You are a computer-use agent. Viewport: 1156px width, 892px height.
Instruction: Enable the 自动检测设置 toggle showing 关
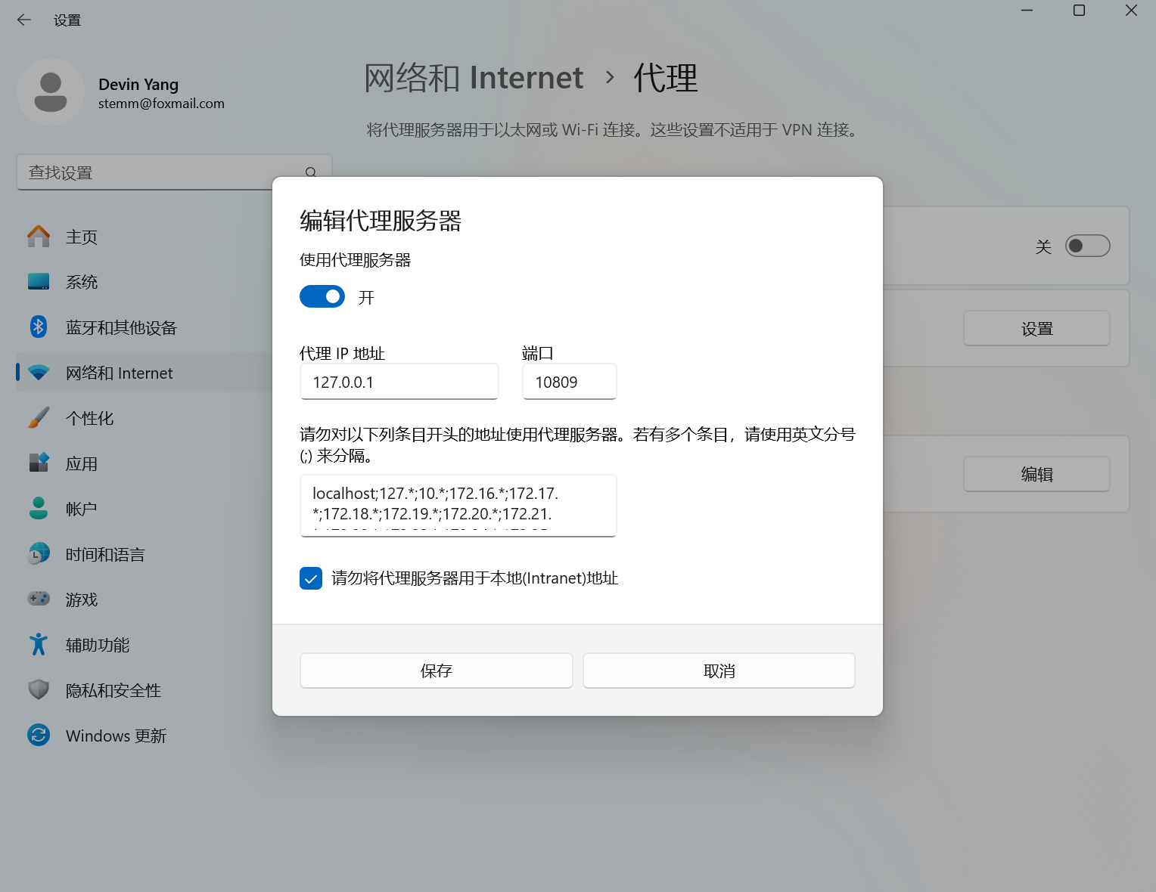click(x=1087, y=246)
